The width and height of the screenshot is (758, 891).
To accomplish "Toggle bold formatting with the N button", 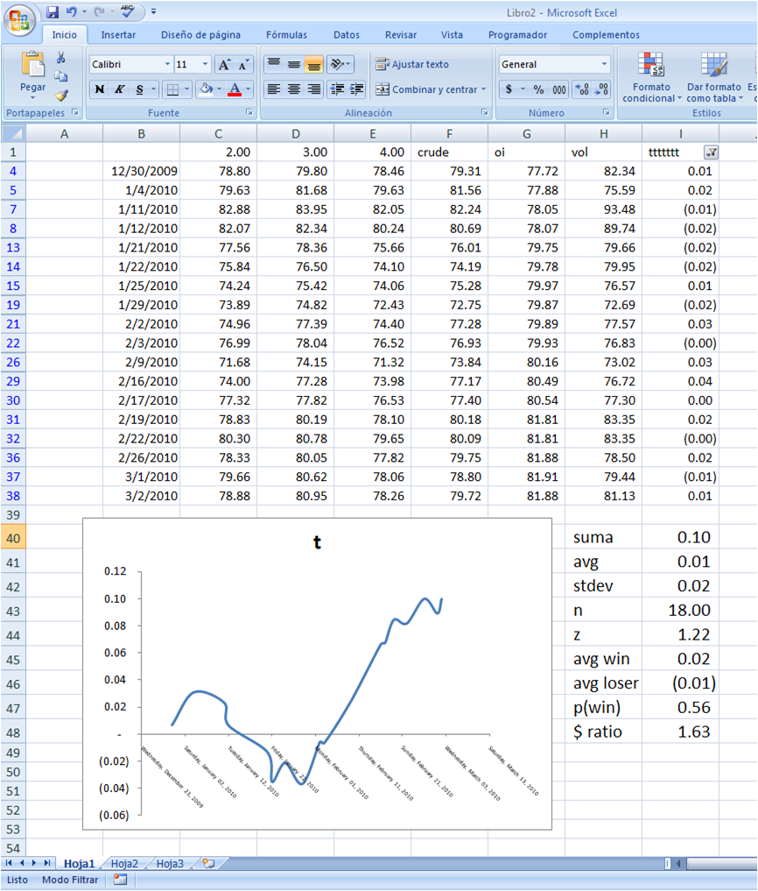I will click(99, 89).
